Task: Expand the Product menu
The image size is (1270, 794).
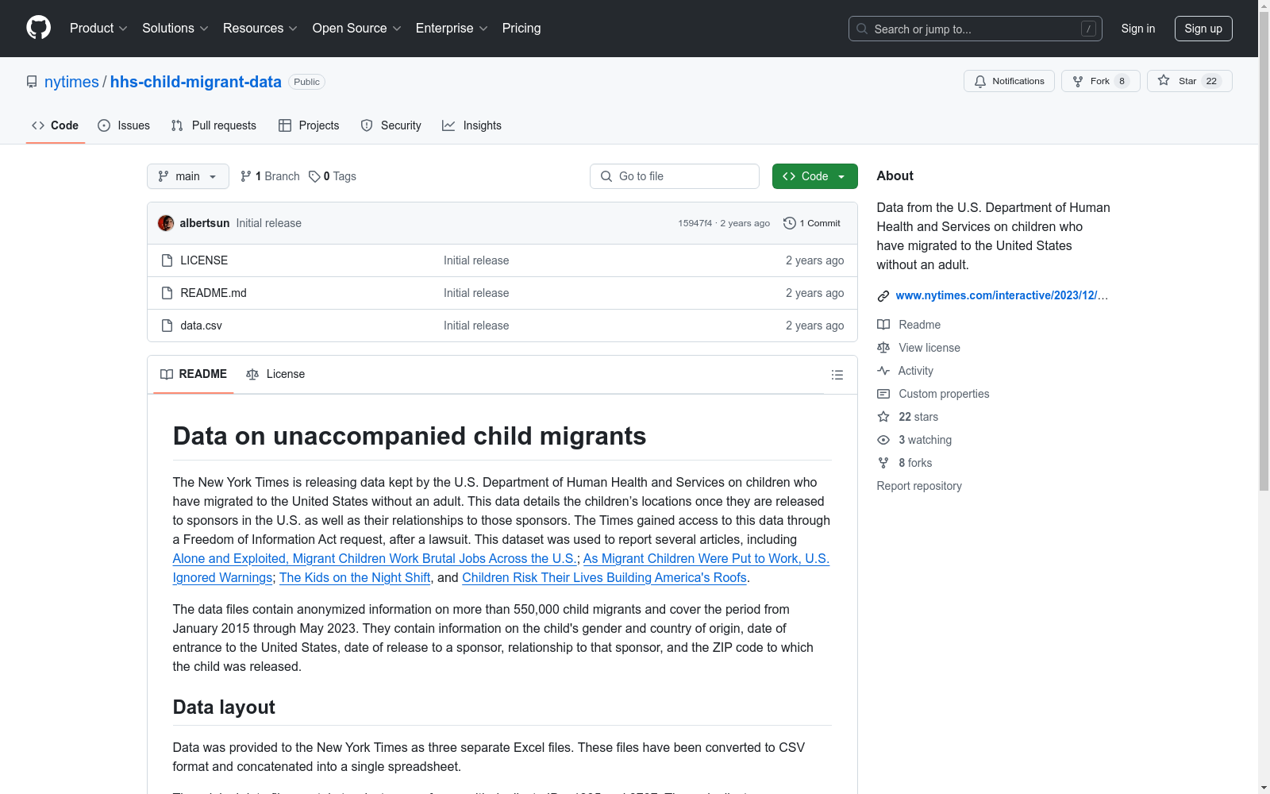Action: (x=98, y=29)
